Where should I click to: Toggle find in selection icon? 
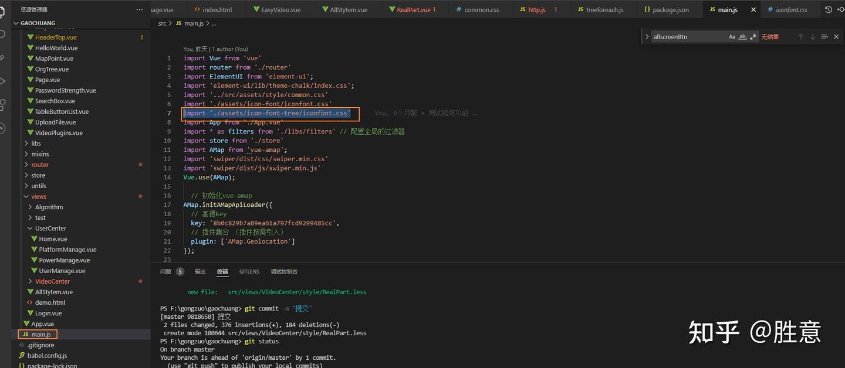point(825,36)
